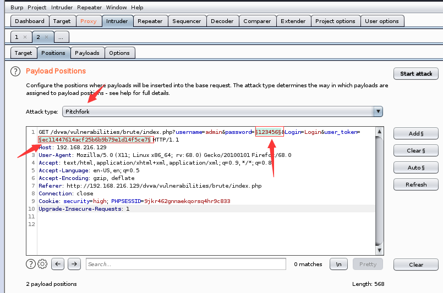Click the Accept-Encoding: gzip, deflate line
The image size is (443, 293).
pos(86,178)
